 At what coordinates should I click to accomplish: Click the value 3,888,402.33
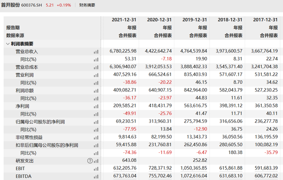194,66
